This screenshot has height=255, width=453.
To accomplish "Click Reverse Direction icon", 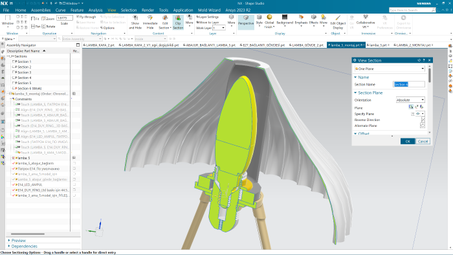I will coord(423,120).
